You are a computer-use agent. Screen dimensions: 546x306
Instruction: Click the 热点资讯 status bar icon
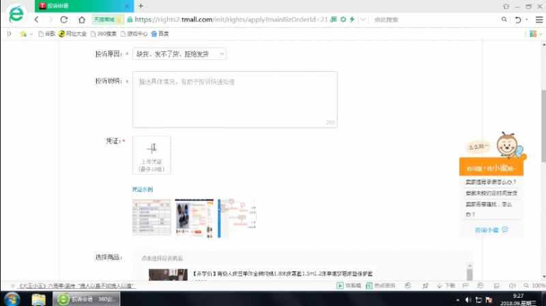(x=381, y=286)
